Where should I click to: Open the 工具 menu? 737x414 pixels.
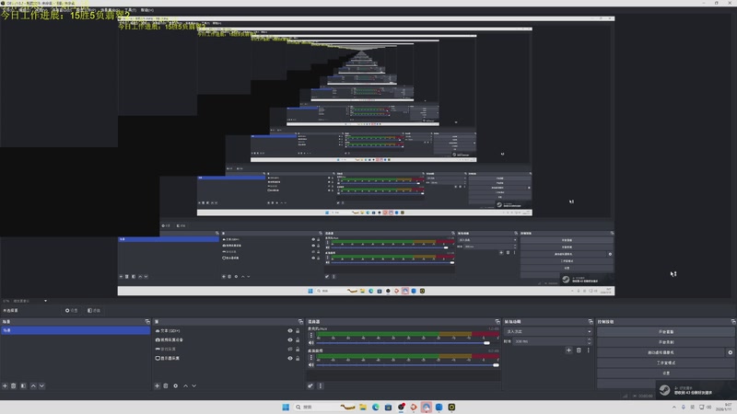point(130,10)
